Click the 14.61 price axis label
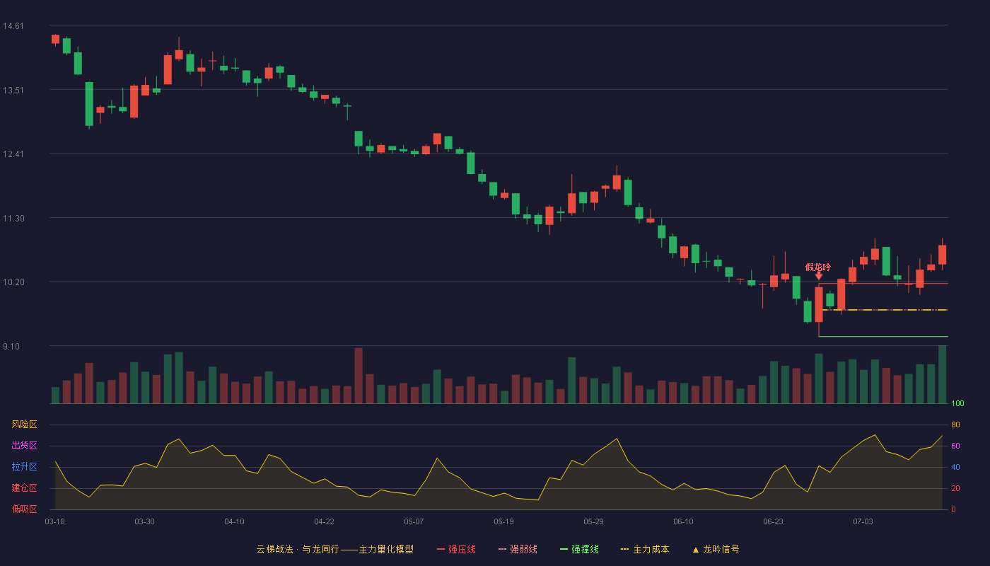 [13, 26]
